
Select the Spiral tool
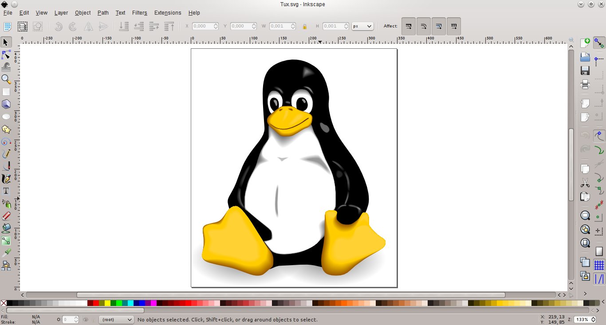[x=6, y=142]
